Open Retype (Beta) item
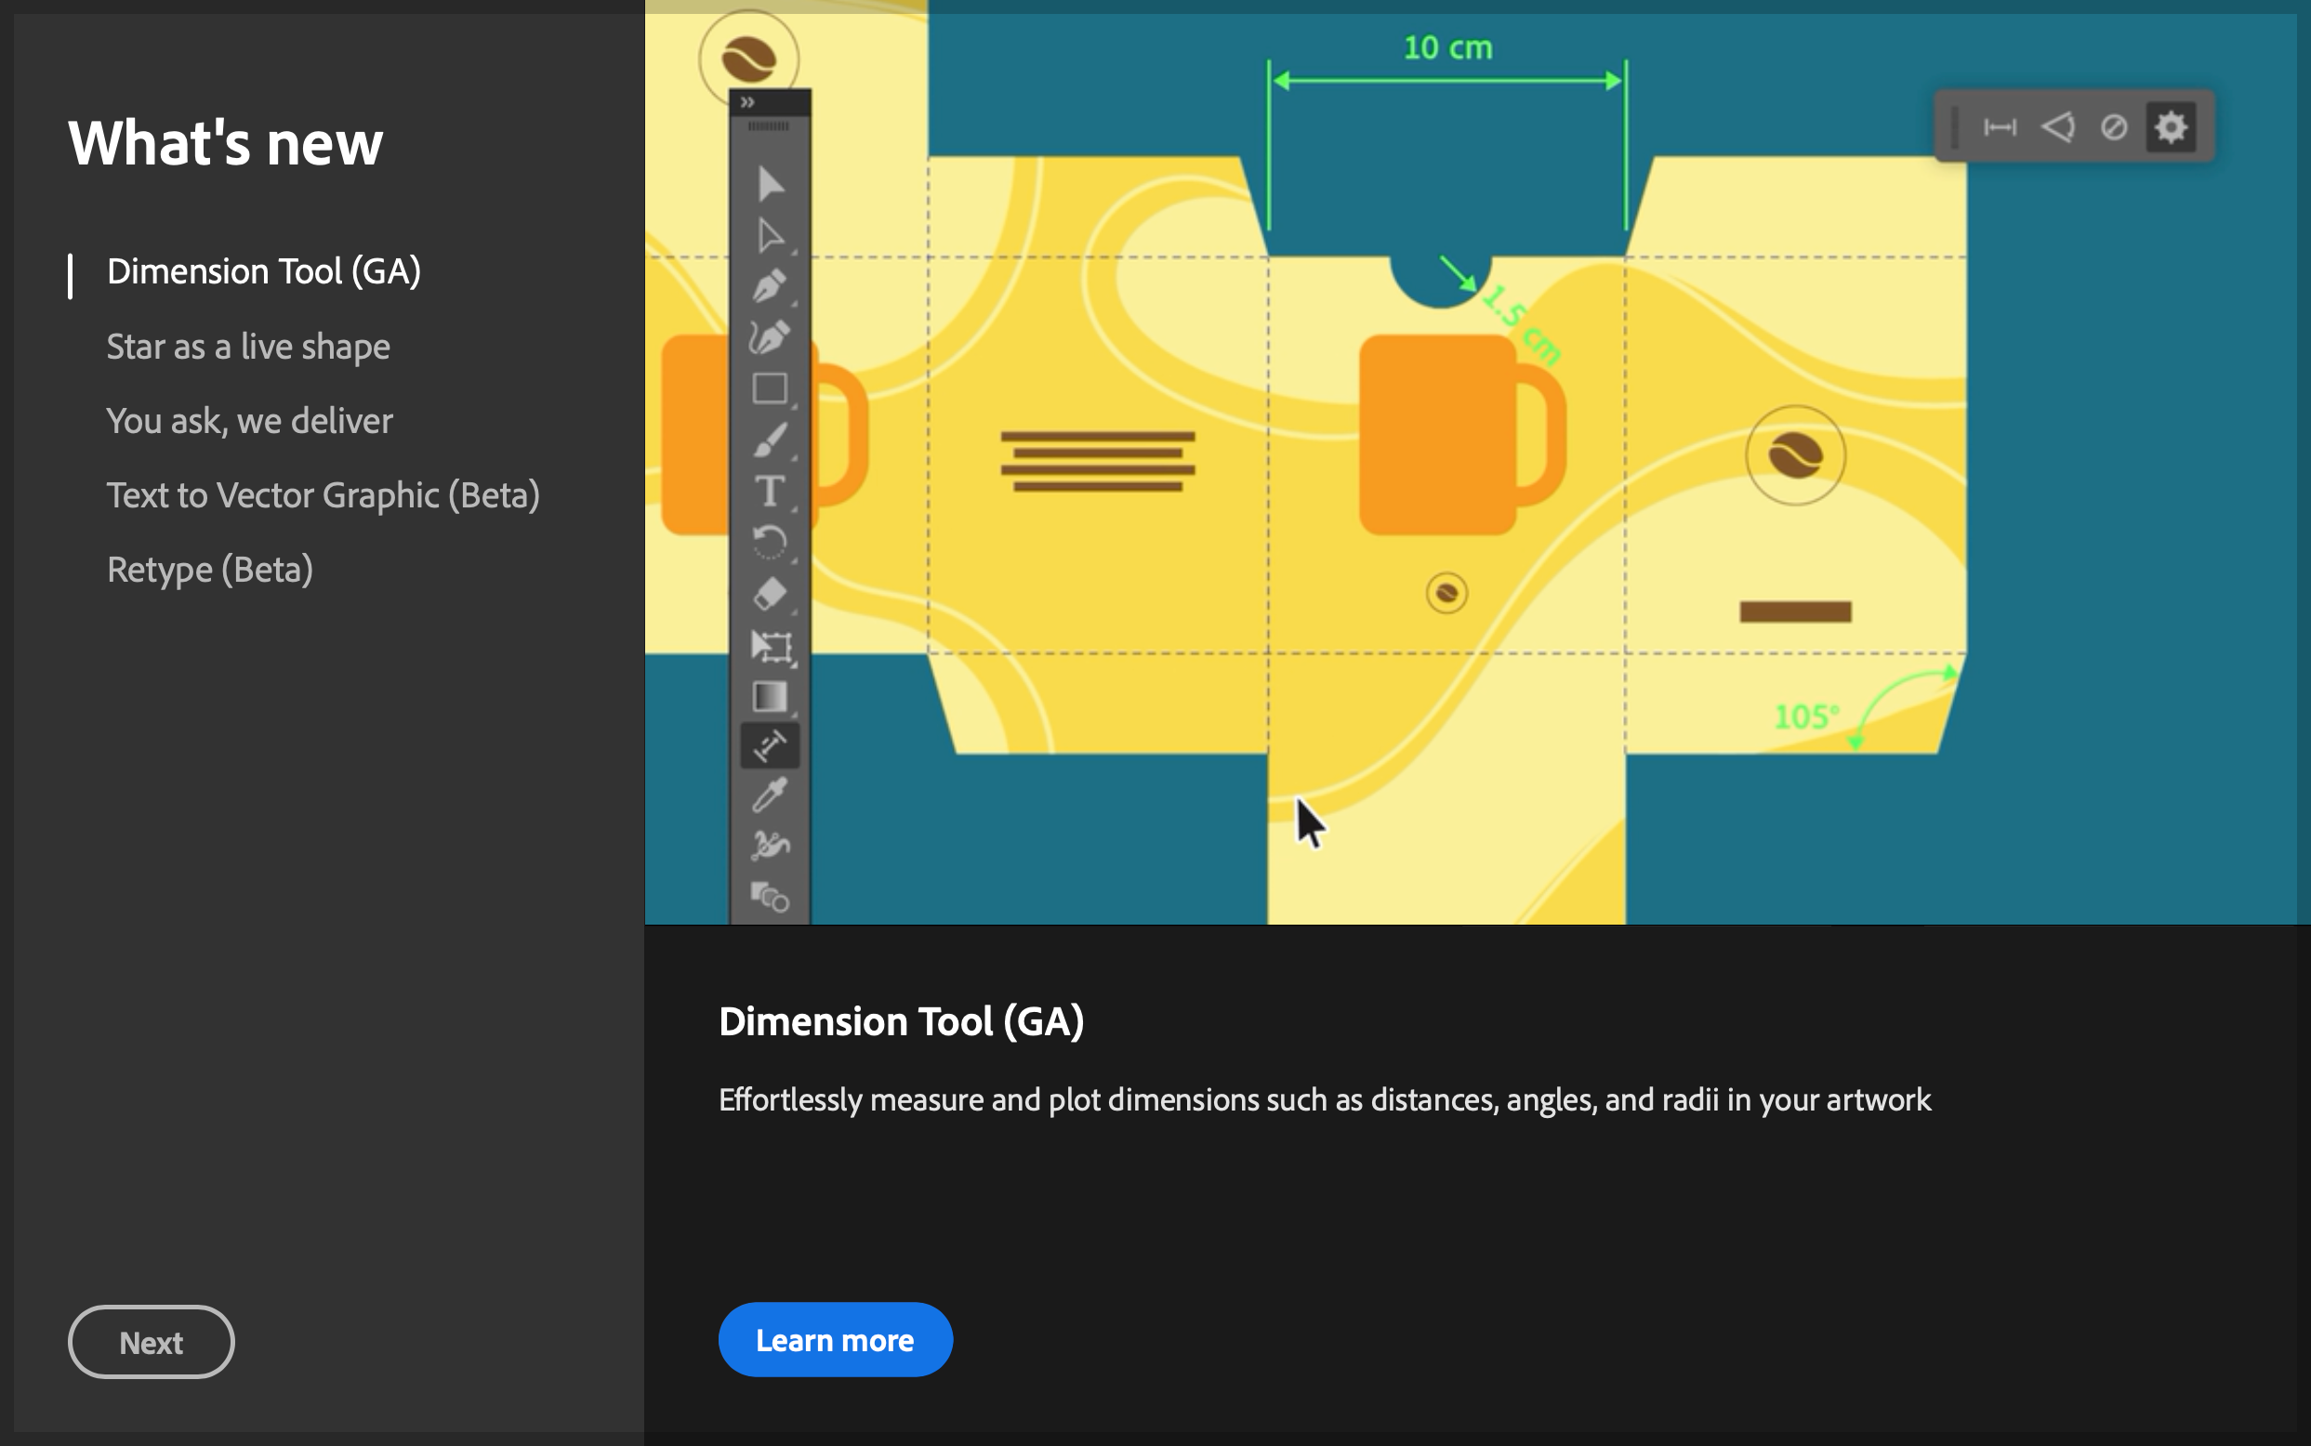This screenshot has height=1446, width=2311. 209,570
